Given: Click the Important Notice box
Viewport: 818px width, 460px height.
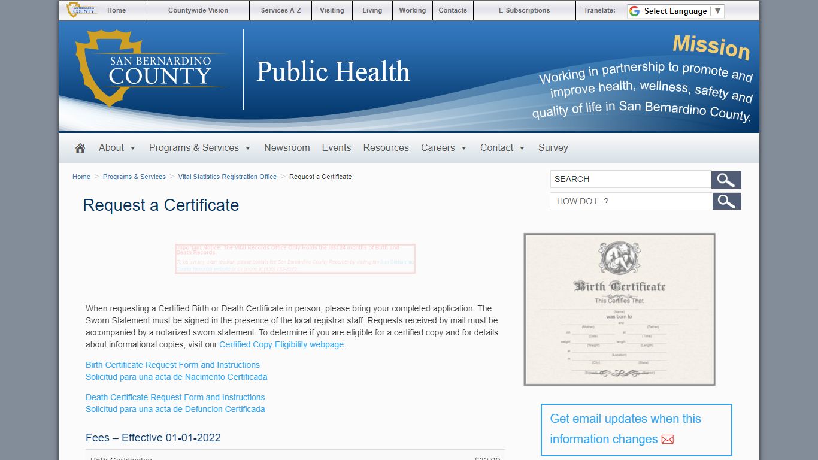Looking at the screenshot, I should (295, 259).
